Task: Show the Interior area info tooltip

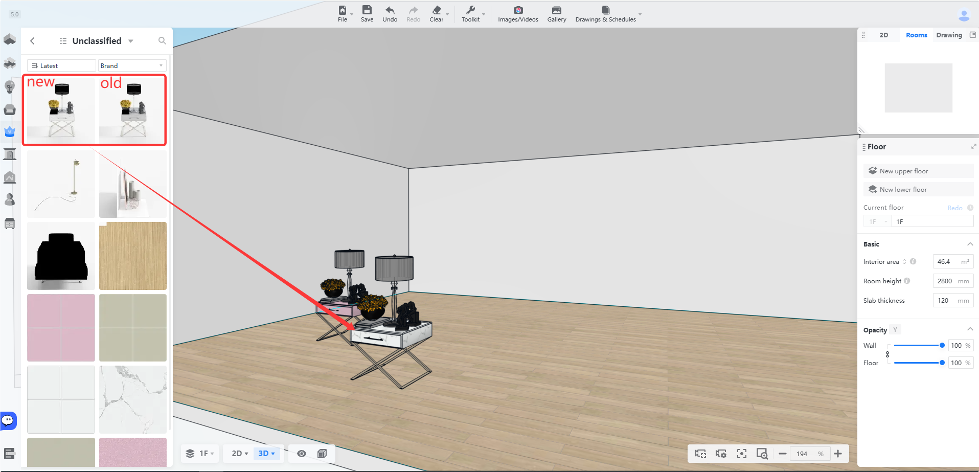Action: pyautogui.click(x=913, y=261)
